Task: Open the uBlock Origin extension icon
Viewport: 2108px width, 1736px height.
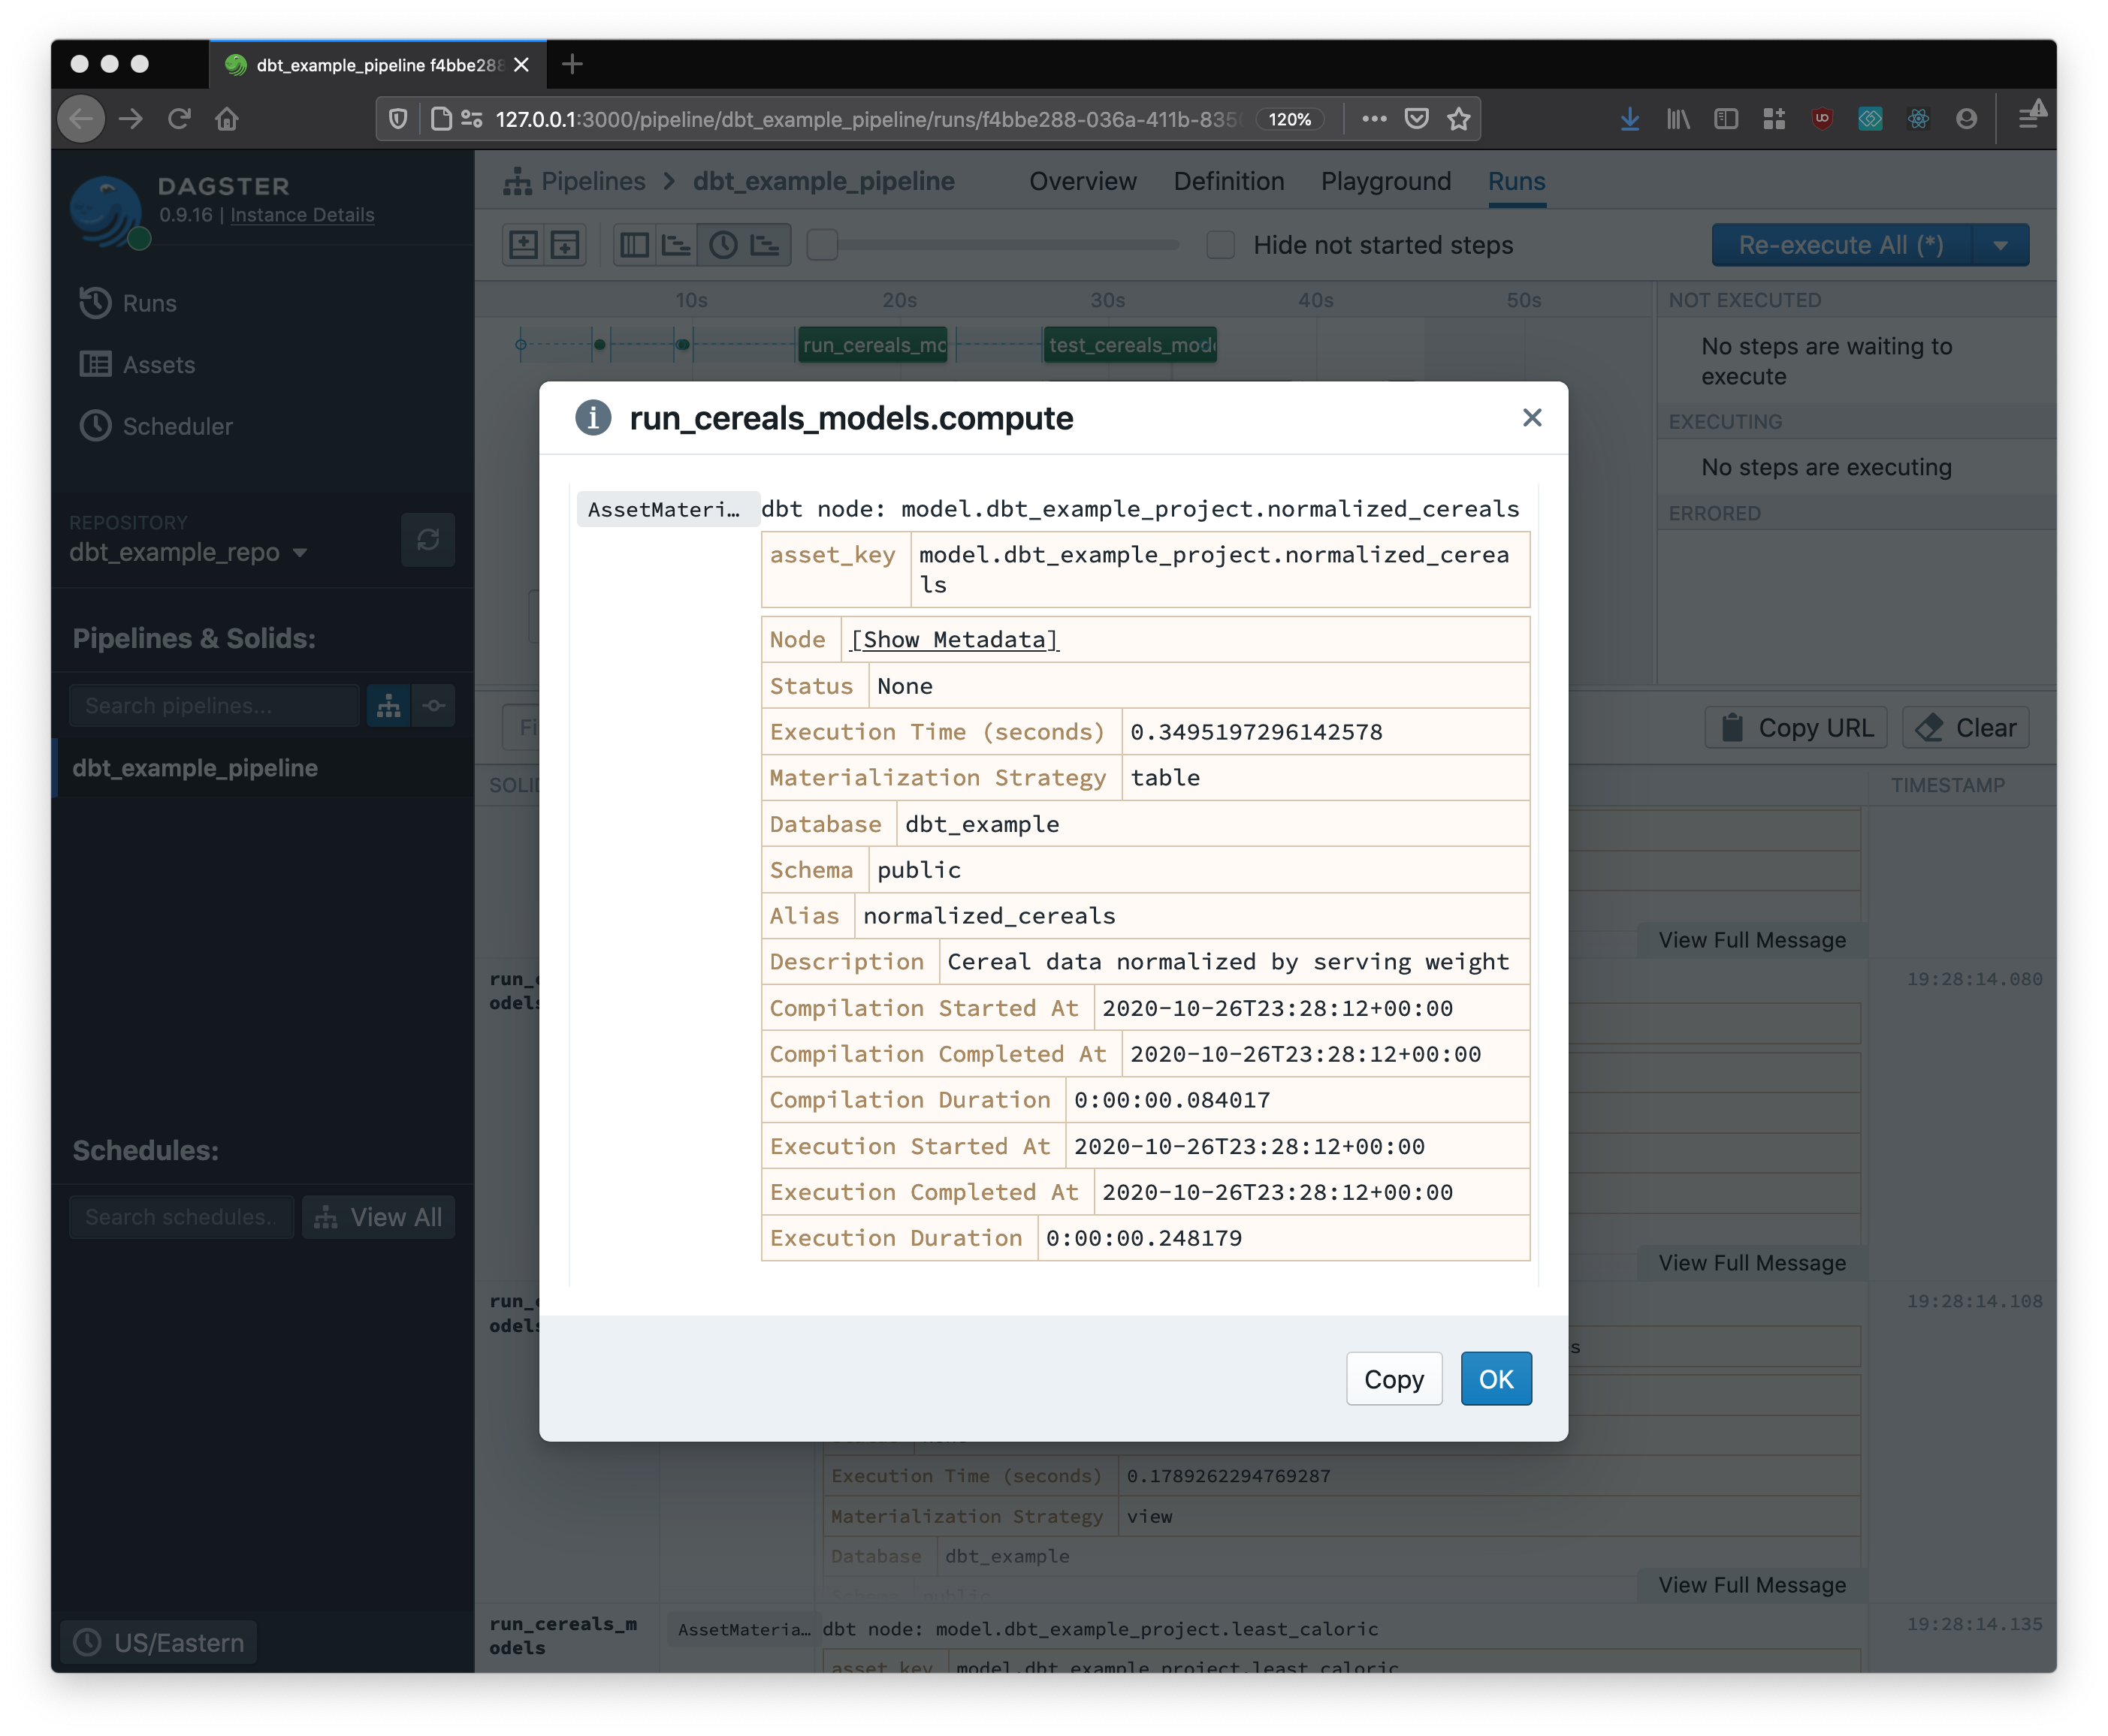Action: [x=1822, y=119]
